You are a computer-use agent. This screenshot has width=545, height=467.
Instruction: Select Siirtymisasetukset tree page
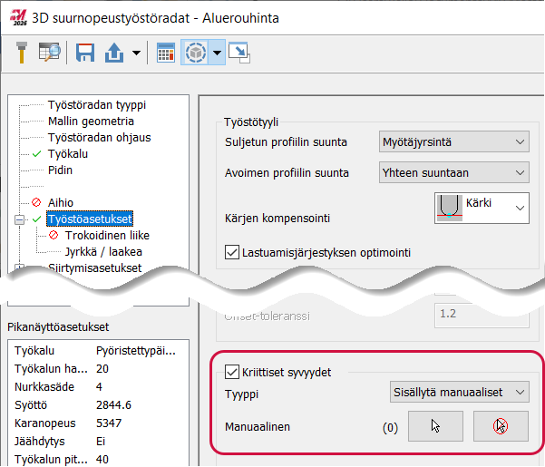pos(95,268)
